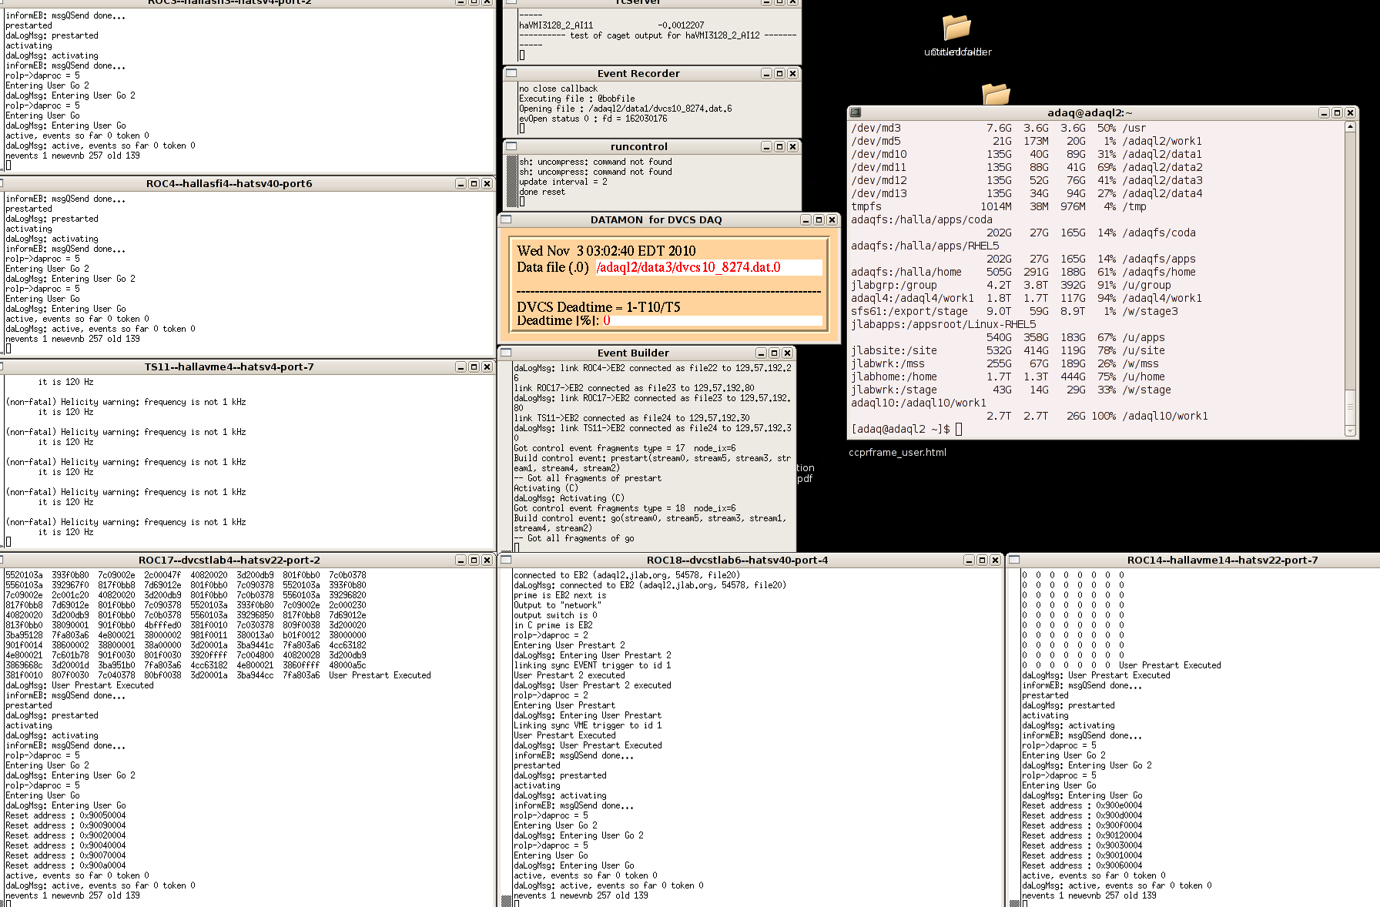Minimize the Event Recorder window
The height and width of the screenshot is (907, 1380).
pos(766,73)
